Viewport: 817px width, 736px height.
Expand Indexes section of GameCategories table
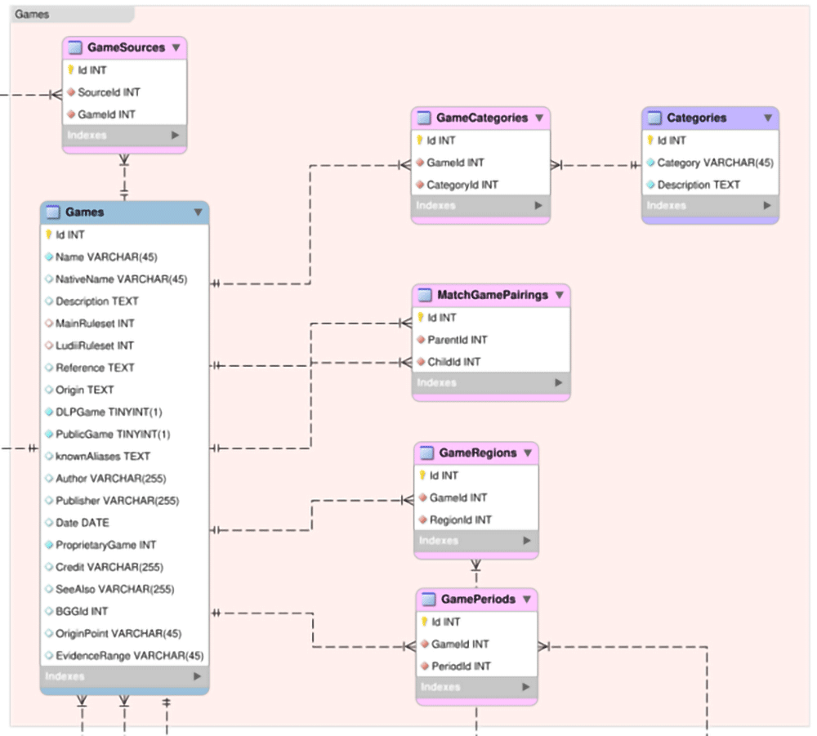pos(538,206)
